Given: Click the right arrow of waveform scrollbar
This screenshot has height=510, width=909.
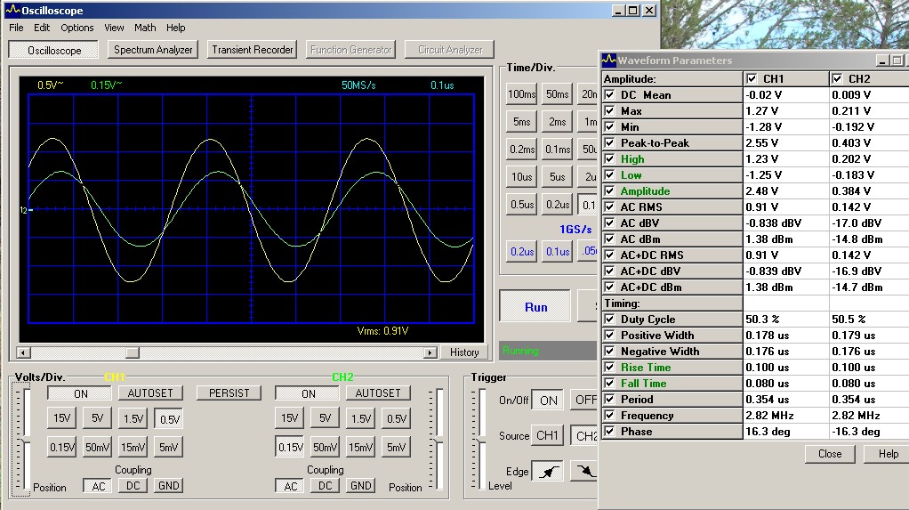Looking at the screenshot, I should [x=431, y=352].
